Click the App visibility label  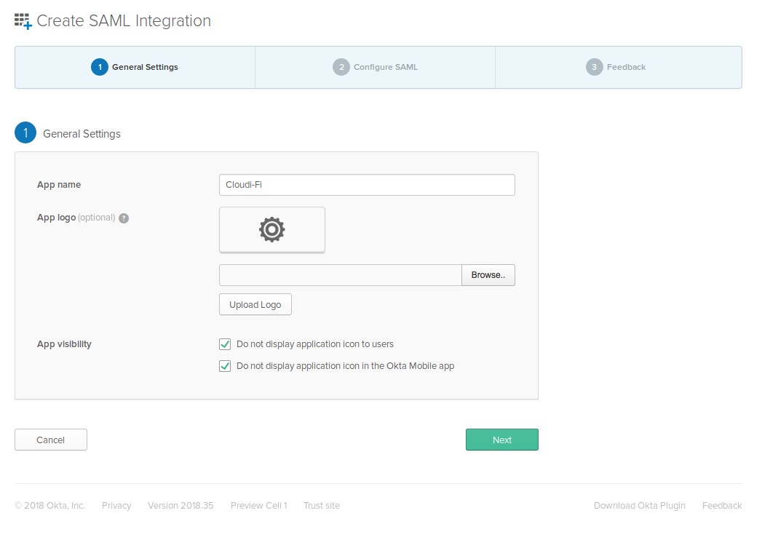pos(64,344)
